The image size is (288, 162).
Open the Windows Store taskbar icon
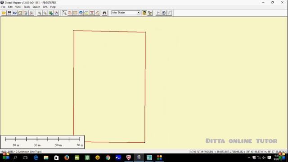56,157
